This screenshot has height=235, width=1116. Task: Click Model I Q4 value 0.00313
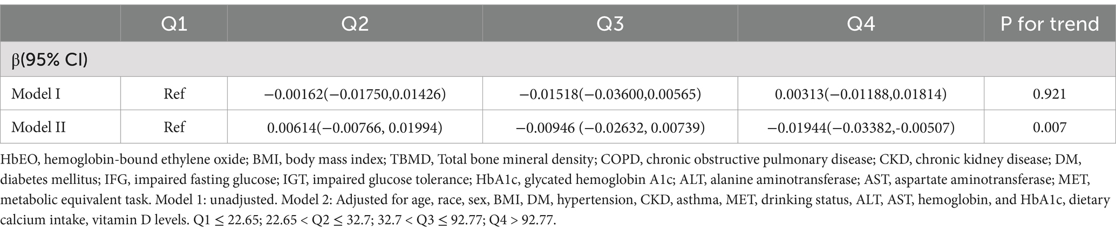861,94
